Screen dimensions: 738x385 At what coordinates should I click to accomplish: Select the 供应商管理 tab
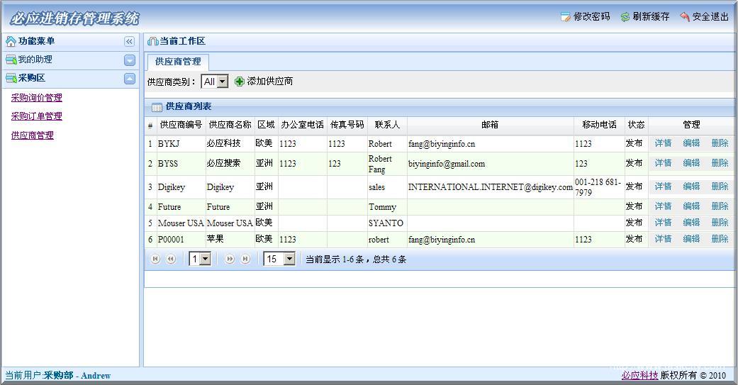178,62
